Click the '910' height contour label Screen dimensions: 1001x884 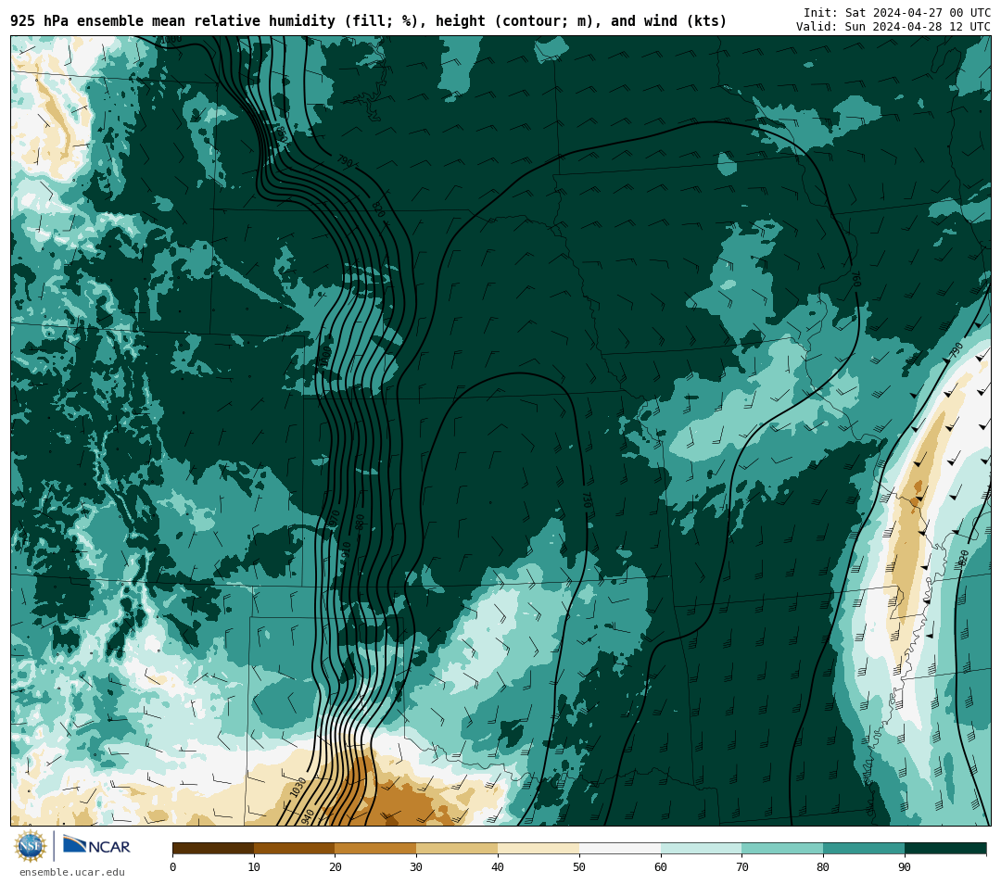coord(346,549)
